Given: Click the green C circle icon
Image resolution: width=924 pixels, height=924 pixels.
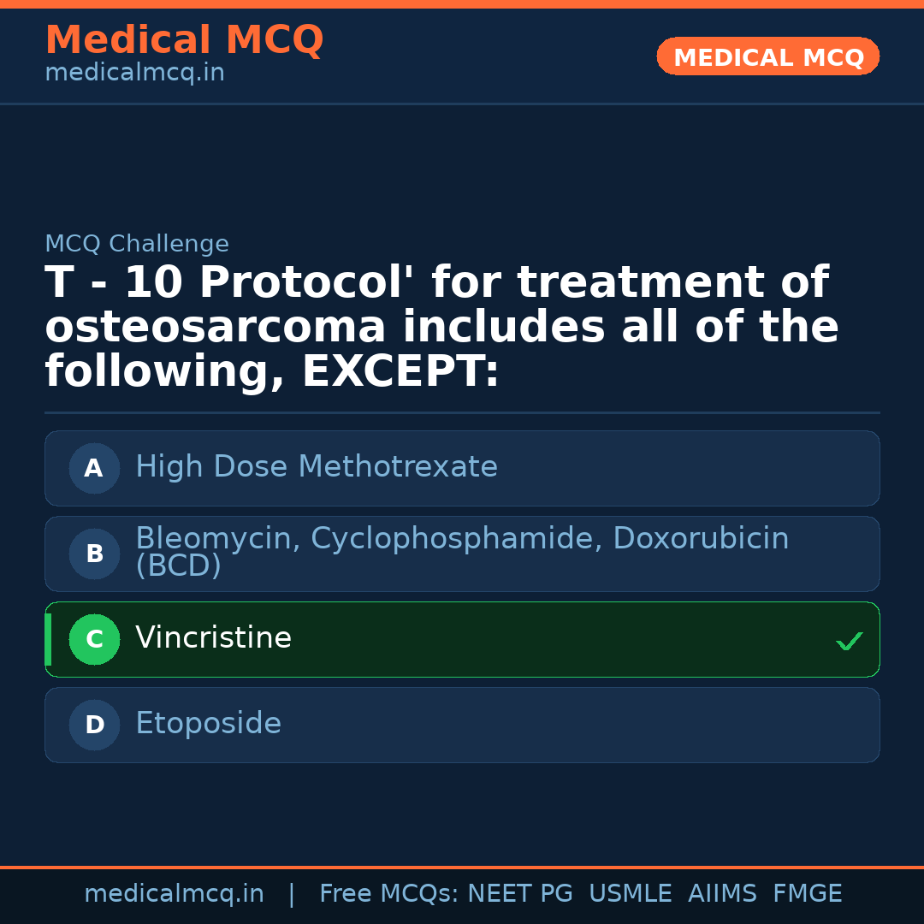Looking at the screenshot, I should click(x=94, y=639).
